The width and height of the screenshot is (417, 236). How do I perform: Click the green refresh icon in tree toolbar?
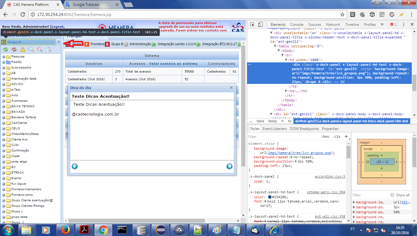coord(6,49)
